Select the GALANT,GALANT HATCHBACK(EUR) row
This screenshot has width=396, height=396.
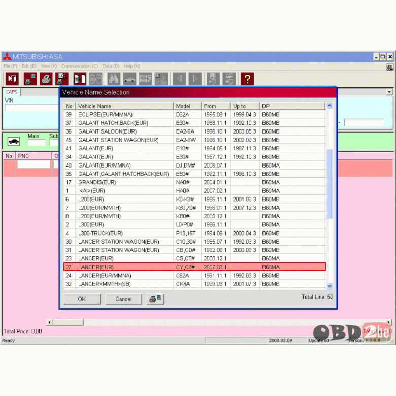coord(194,174)
